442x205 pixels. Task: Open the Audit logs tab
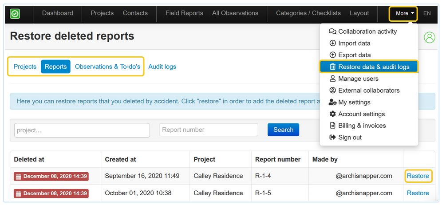coord(162,67)
